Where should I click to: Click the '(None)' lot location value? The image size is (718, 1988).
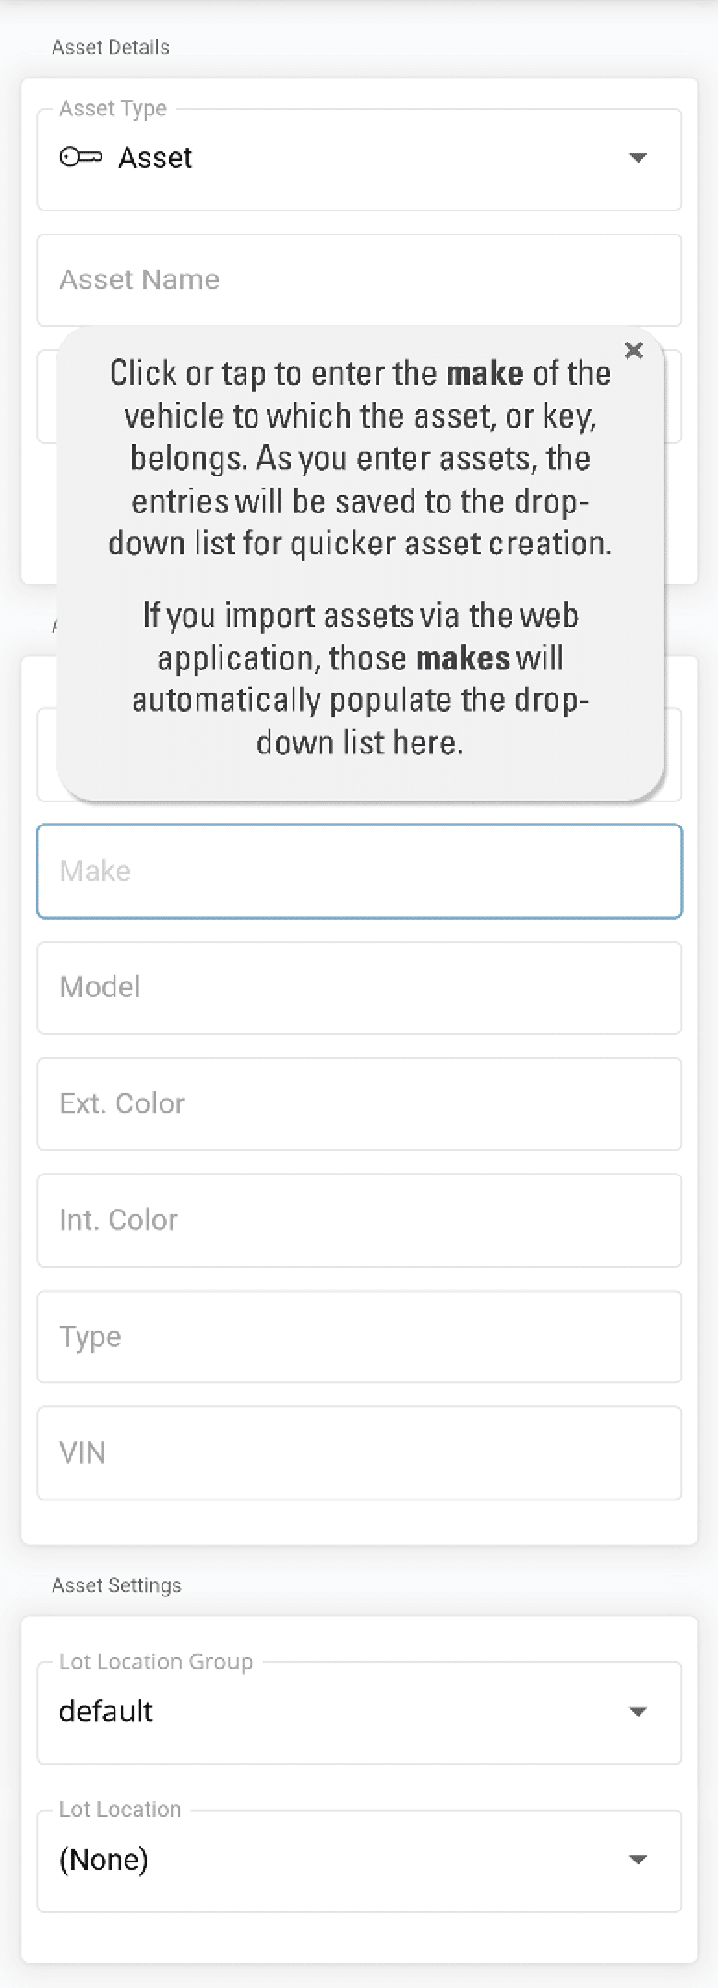(x=103, y=1860)
